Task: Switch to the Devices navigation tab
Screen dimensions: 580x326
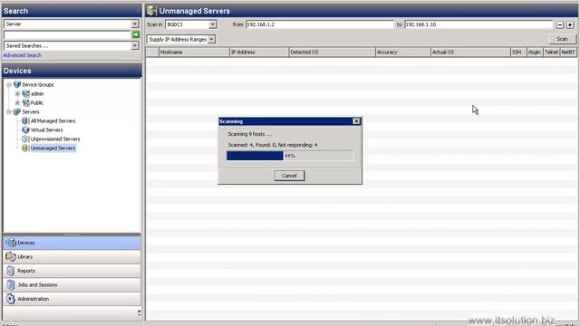Action: (72, 243)
